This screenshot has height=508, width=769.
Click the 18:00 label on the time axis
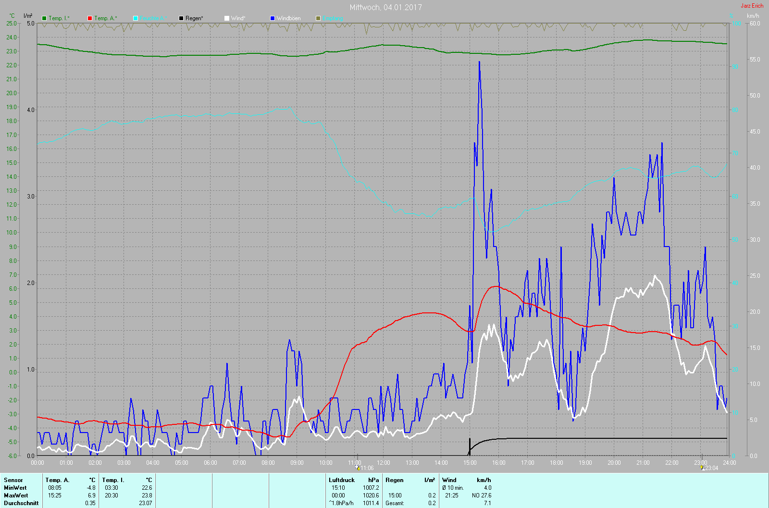[557, 463]
